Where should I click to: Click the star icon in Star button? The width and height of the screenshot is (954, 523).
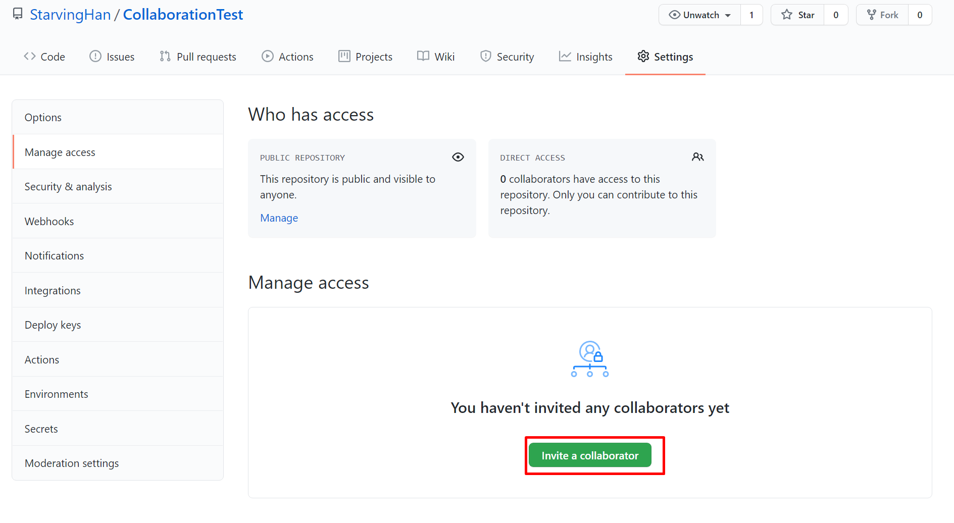[787, 15]
